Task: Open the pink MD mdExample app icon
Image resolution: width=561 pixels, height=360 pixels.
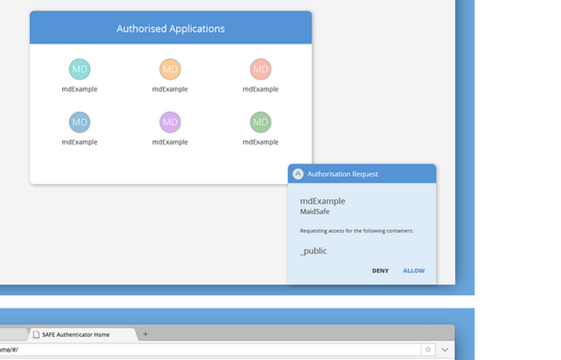Action: [260, 69]
